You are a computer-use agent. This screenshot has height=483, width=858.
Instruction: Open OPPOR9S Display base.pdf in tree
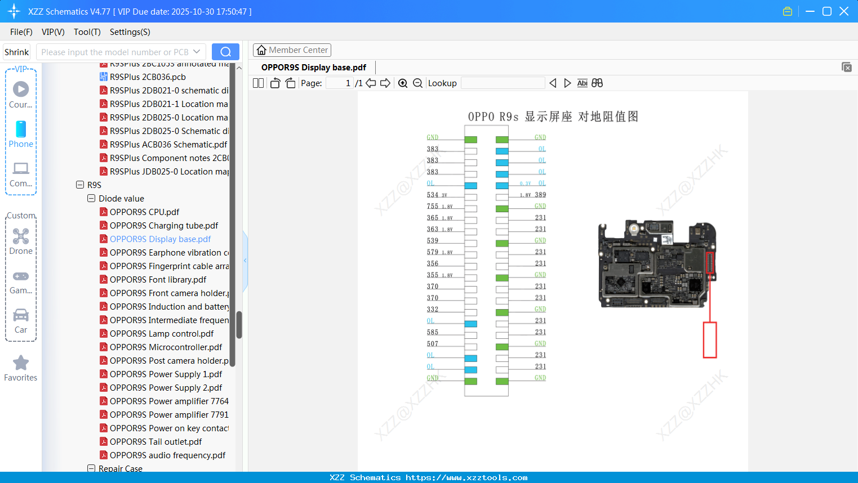click(x=160, y=239)
